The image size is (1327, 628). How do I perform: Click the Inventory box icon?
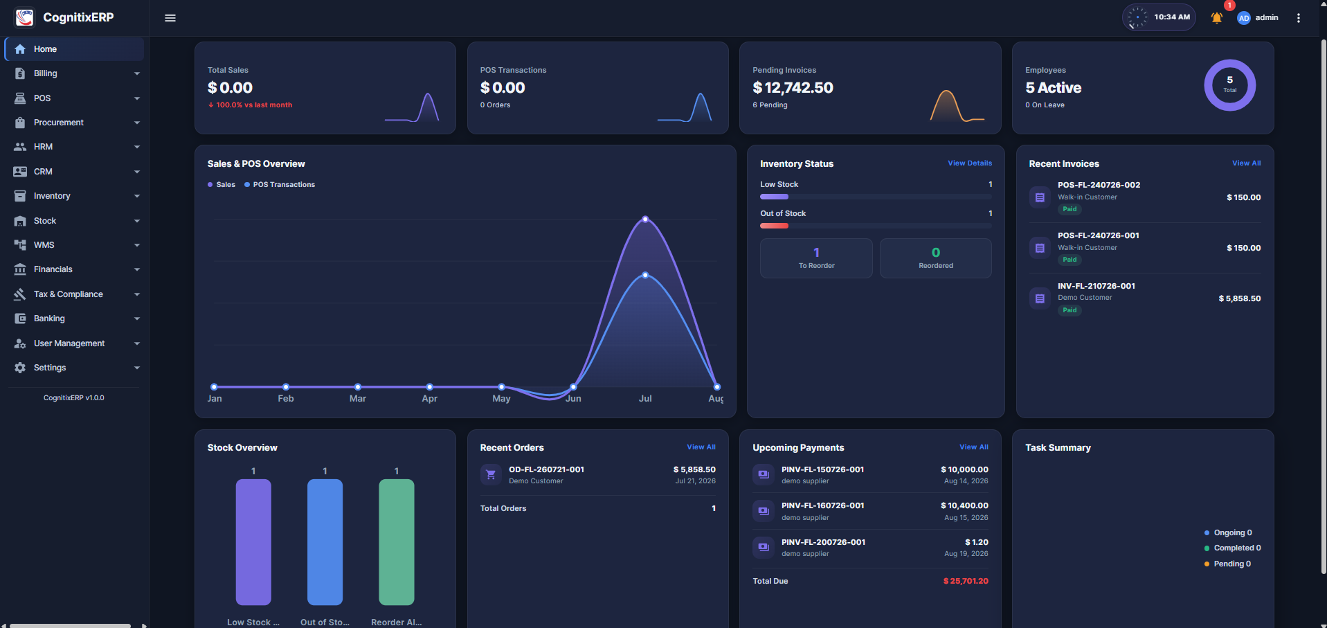(20, 196)
